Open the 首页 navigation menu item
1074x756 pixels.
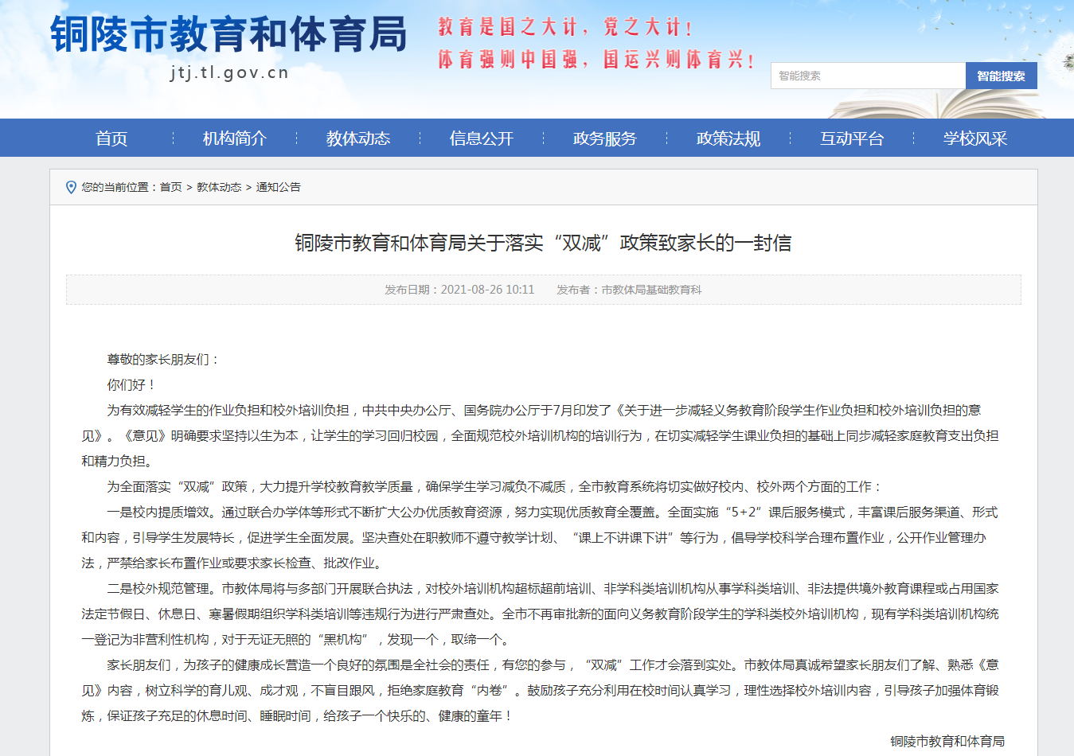click(x=111, y=138)
